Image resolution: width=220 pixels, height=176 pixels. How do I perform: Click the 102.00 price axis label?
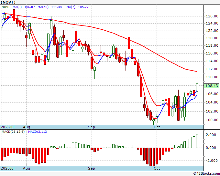click(212, 111)
